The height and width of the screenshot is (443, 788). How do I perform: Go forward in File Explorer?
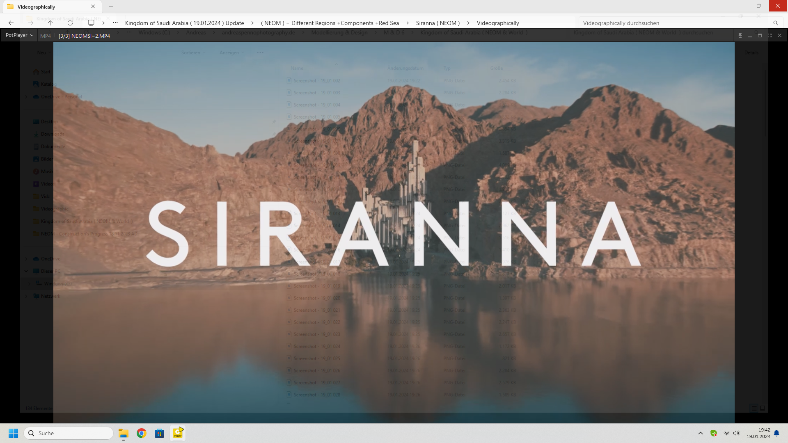(31, 23)
